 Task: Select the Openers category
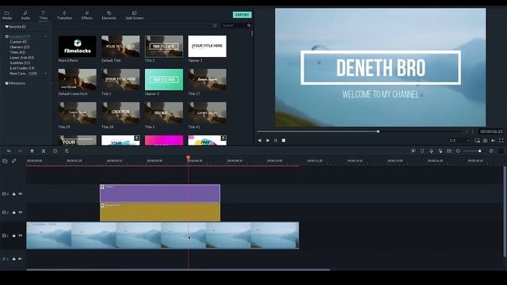pyautogui.click(x=20, y=47)
